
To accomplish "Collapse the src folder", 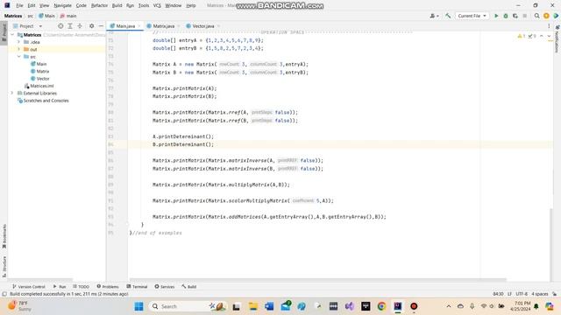I will pos(19,57).
